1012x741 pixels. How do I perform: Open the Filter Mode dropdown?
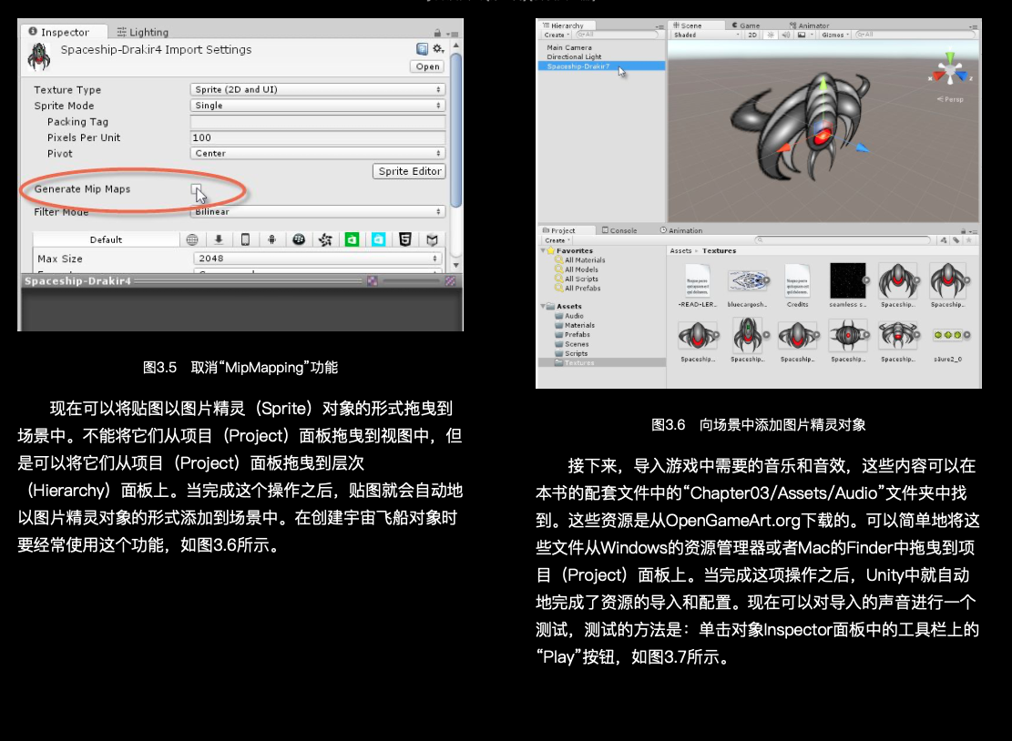pos(318,211)
